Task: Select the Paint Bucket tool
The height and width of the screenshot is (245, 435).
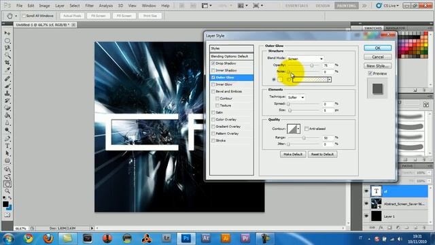Action: point(7,115)
